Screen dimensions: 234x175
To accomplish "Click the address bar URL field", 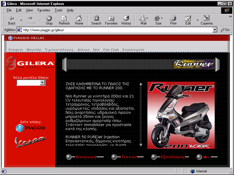I will coord(117,30).
